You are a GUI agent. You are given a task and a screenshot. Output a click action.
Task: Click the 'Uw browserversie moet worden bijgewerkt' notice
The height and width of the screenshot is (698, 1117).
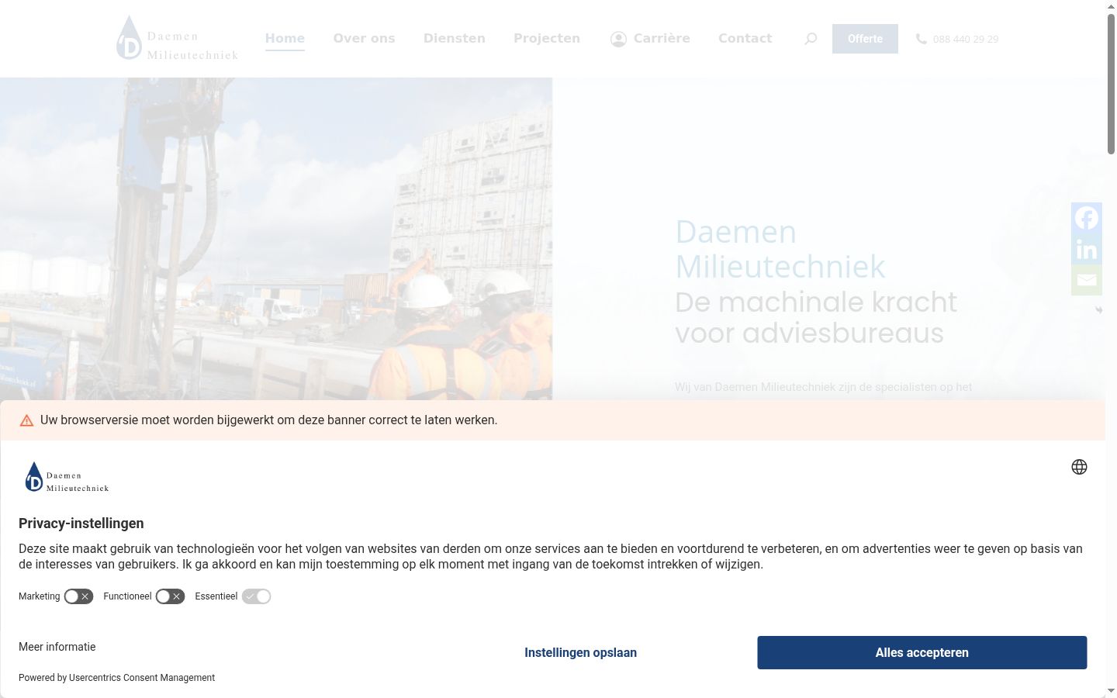click(x=268, y=420)
